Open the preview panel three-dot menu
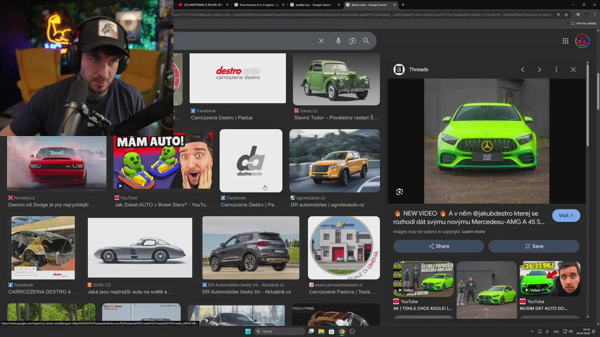This screenshot has height=337, width=600. point(556,69)
